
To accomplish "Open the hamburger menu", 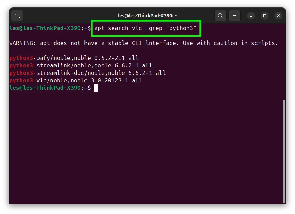I will tap(235, 16).
